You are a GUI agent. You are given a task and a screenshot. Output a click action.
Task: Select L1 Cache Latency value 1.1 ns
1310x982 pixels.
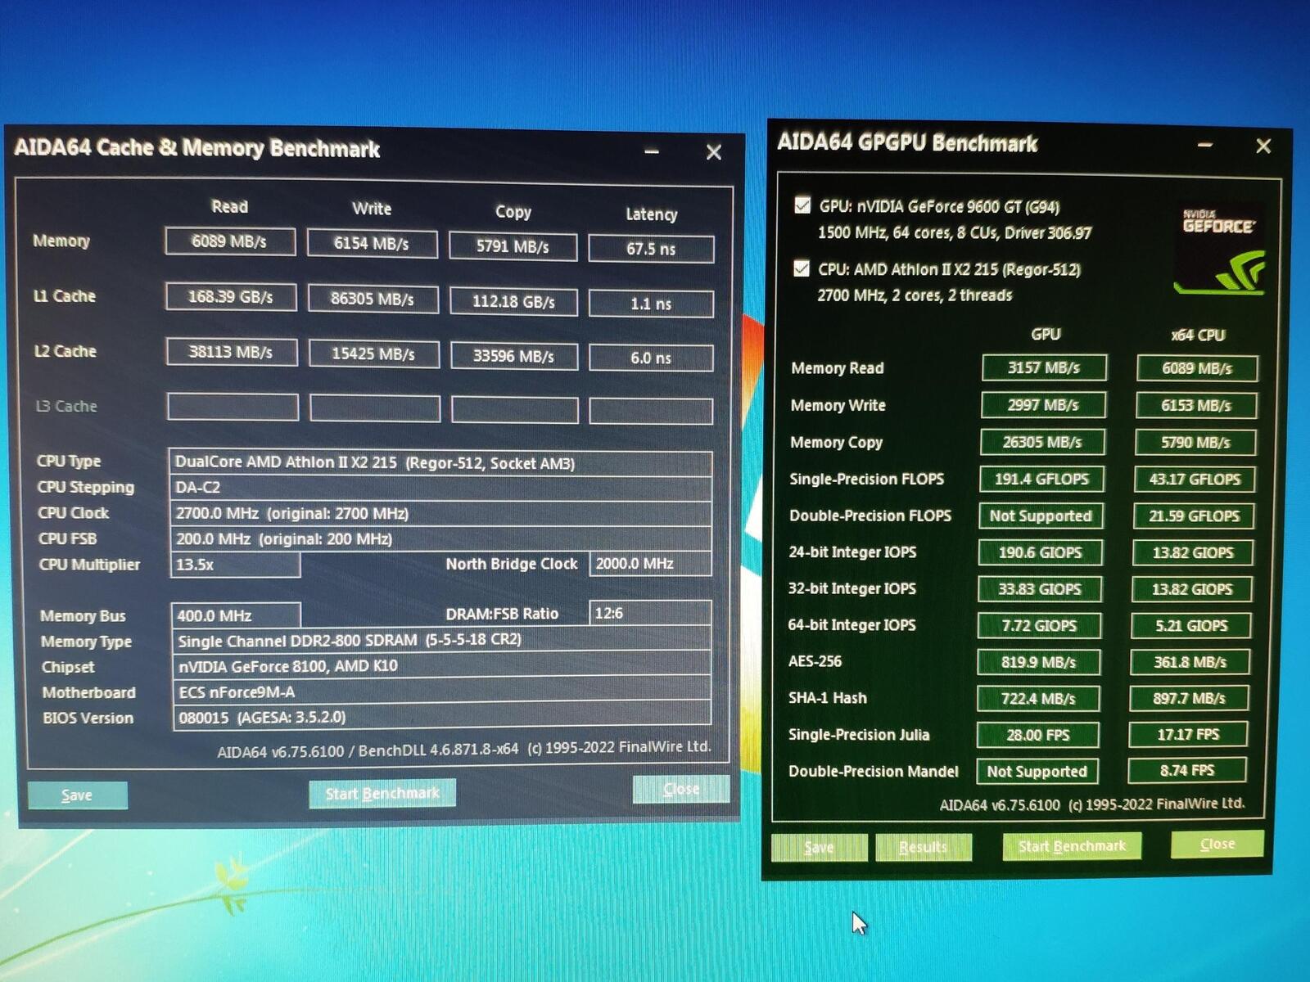(651, 304)
